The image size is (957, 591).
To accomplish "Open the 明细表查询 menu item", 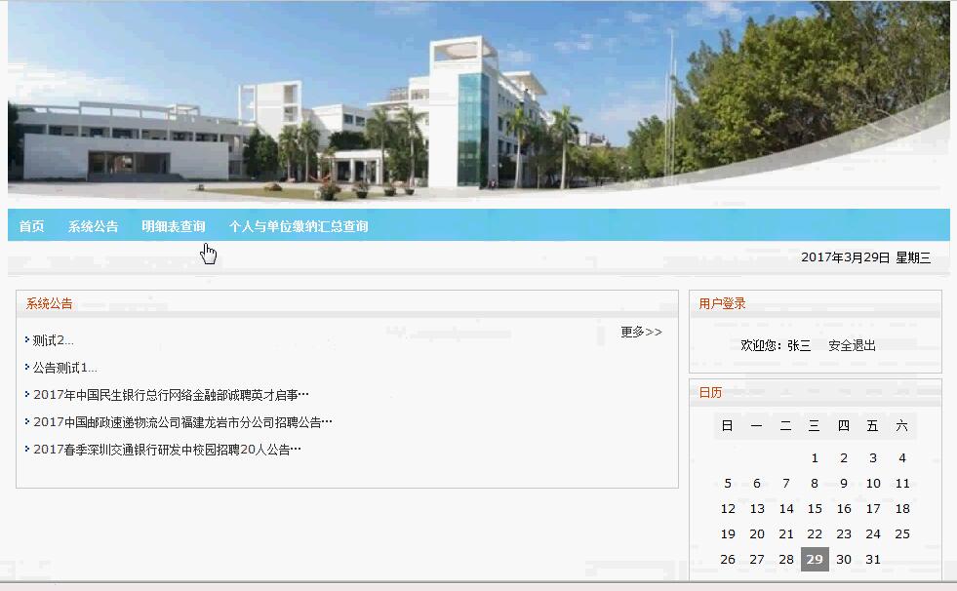I will tap(174, 226).
